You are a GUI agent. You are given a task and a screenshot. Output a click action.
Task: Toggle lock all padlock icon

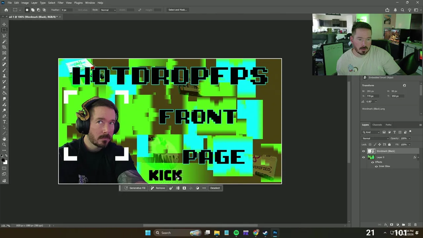coord(389,144)
